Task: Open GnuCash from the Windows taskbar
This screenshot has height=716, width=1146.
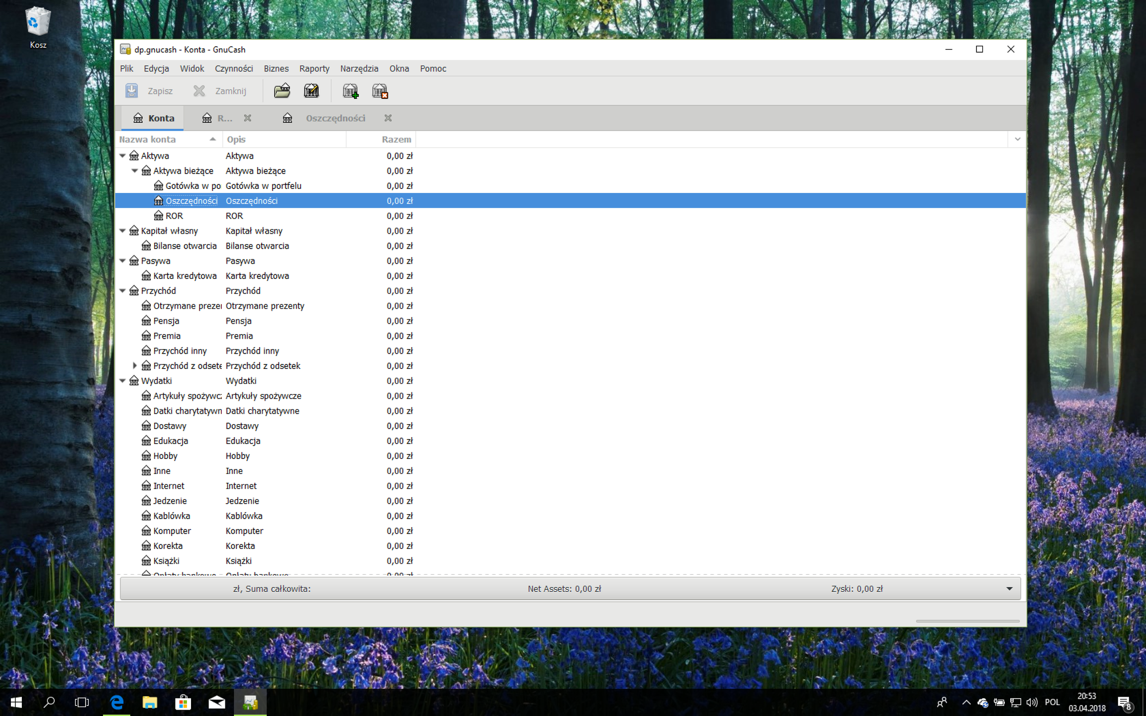Action: click(250, 702)
